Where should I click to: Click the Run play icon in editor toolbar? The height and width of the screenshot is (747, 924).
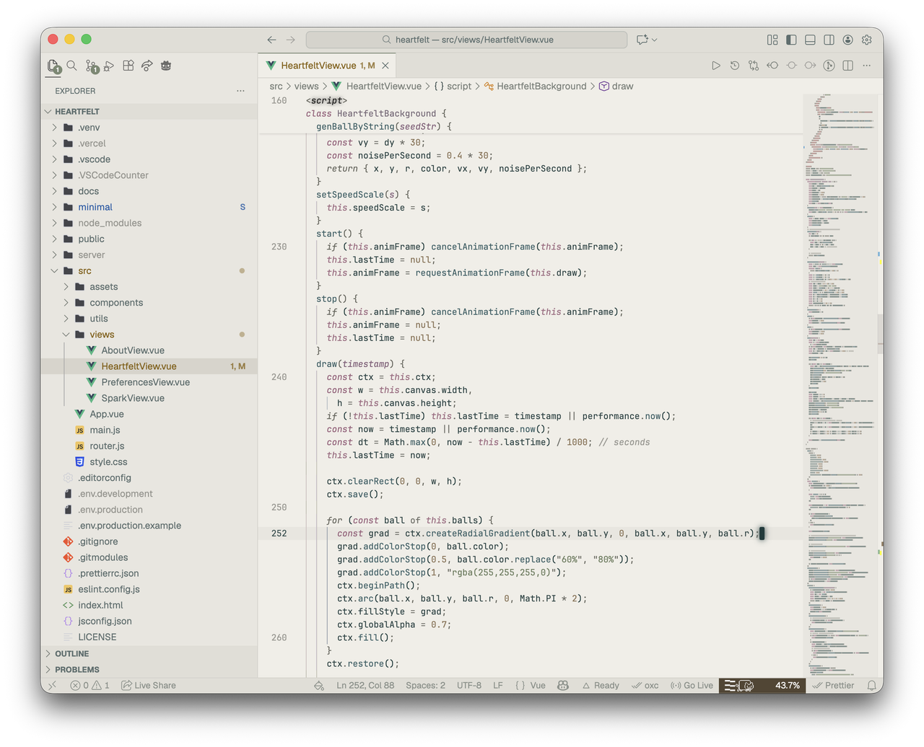coord(715,66)
